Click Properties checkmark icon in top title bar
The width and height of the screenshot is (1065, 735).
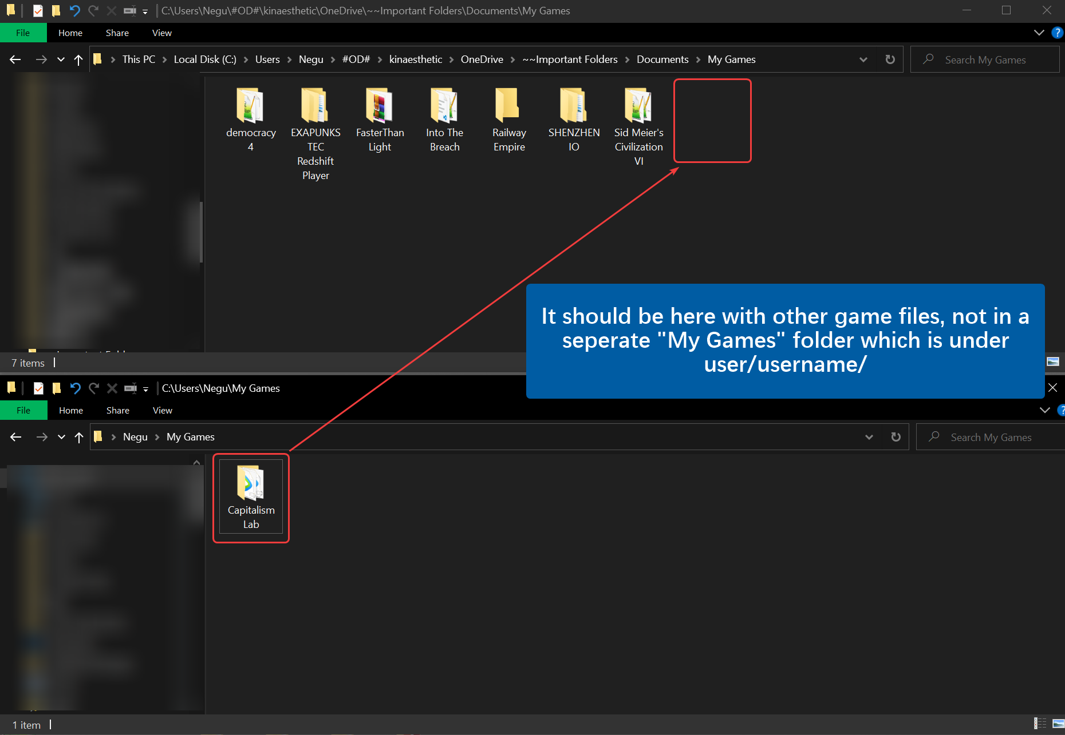tap(38, 10)
